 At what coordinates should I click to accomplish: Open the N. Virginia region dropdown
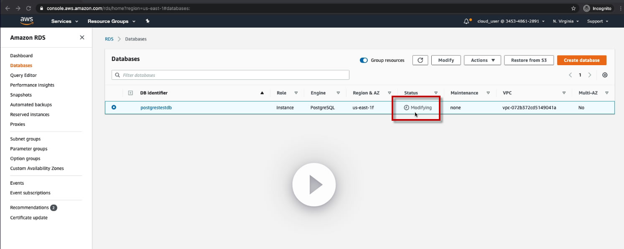pyautogui.click(x=565, y=21)
